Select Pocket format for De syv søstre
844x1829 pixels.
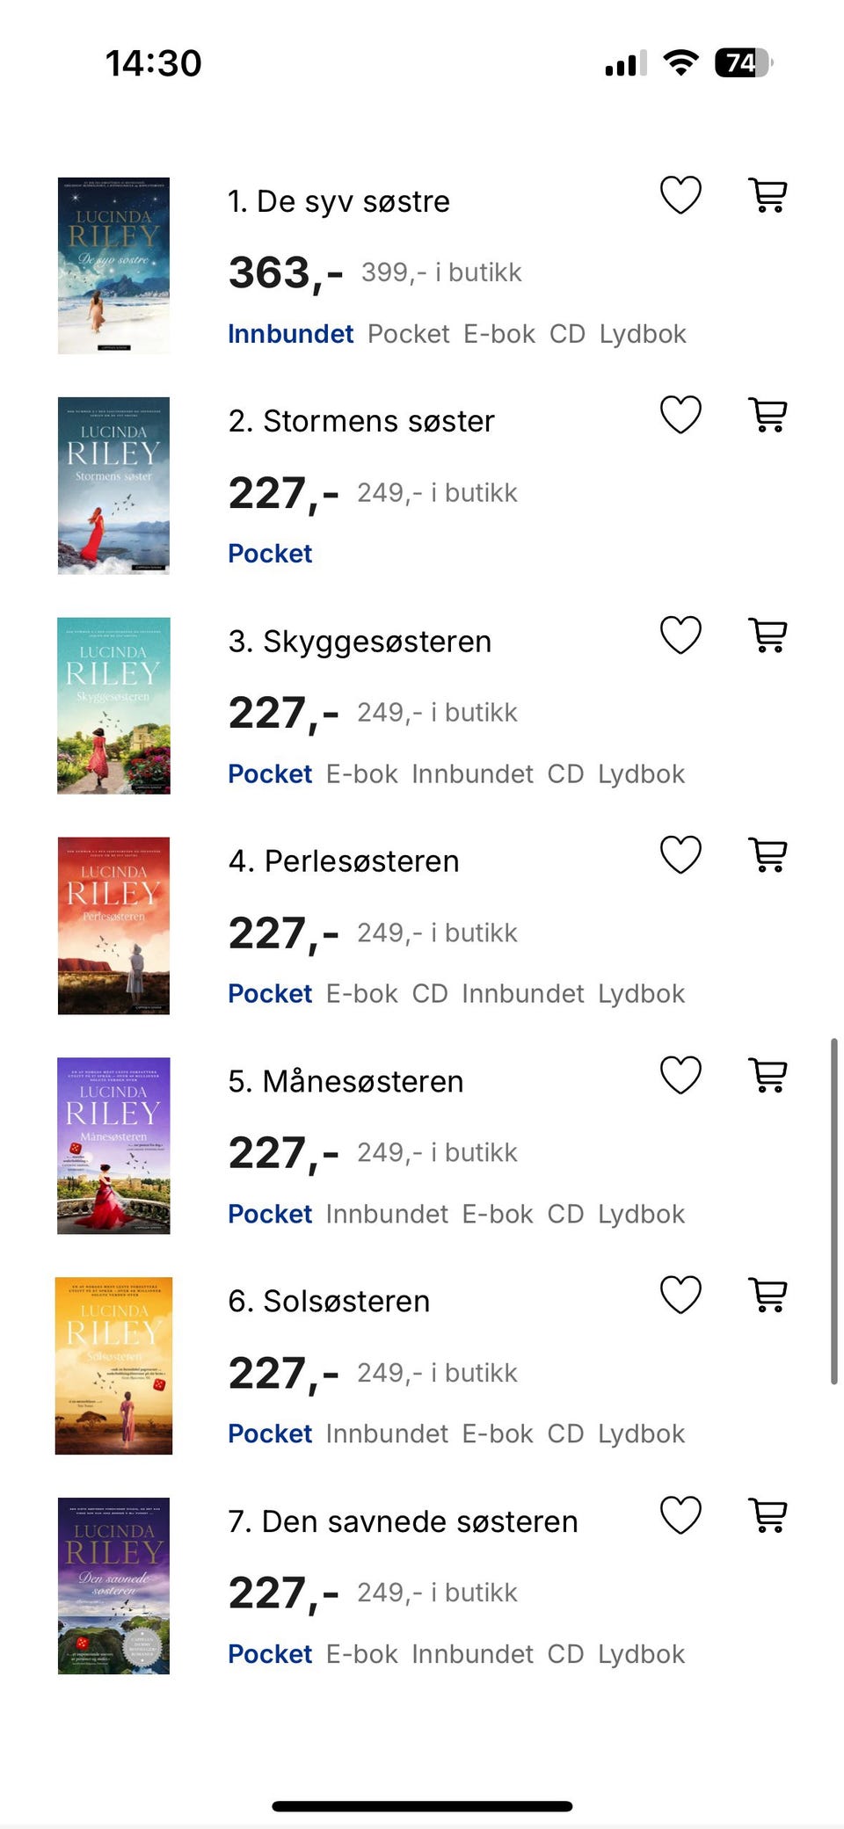(408, 334)
